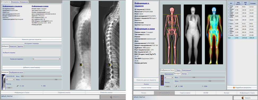The image size is (258, 100).
Task: Expand the x1 zoom dropdown under the spine thumbnail
Action: [10, 79]
